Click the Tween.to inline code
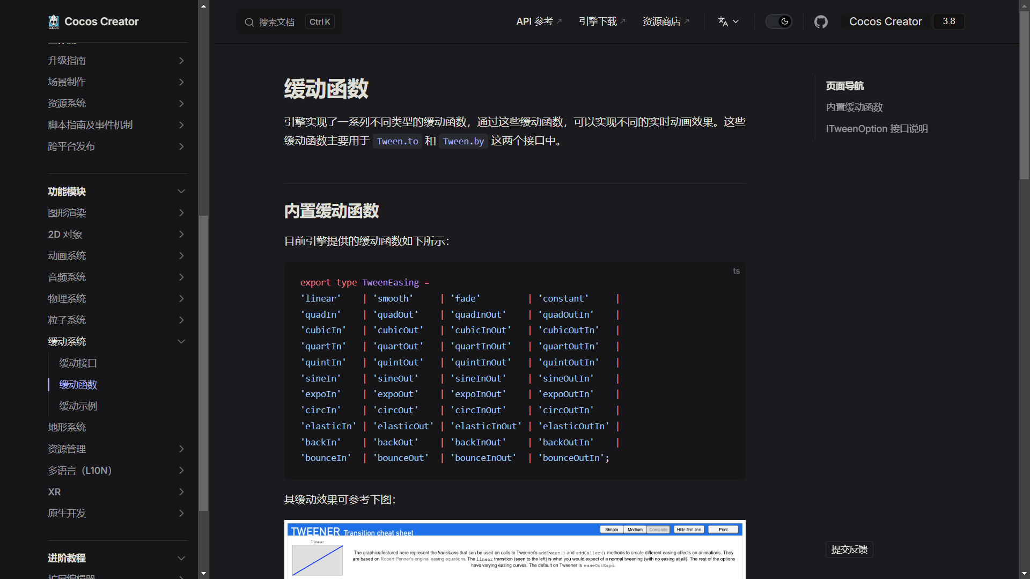This screenshot has width=1030, height=579. 397,141
